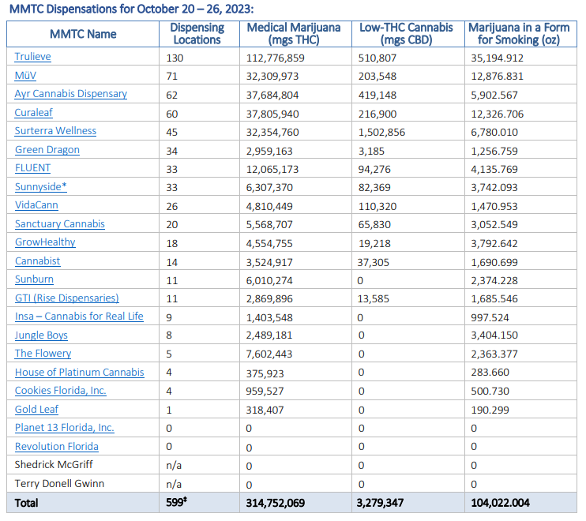Open the Cookies Florida, Inc. link
Screen dimensions: 586x521
[x=61, y=391]
